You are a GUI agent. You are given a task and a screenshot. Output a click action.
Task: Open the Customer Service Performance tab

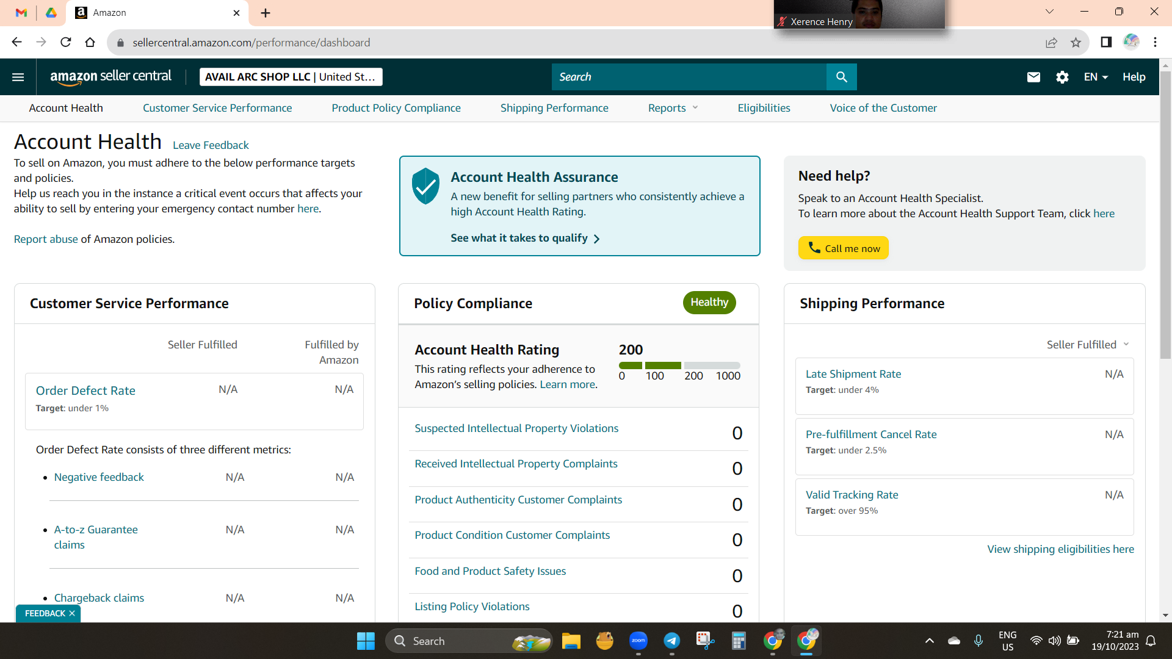217,108
